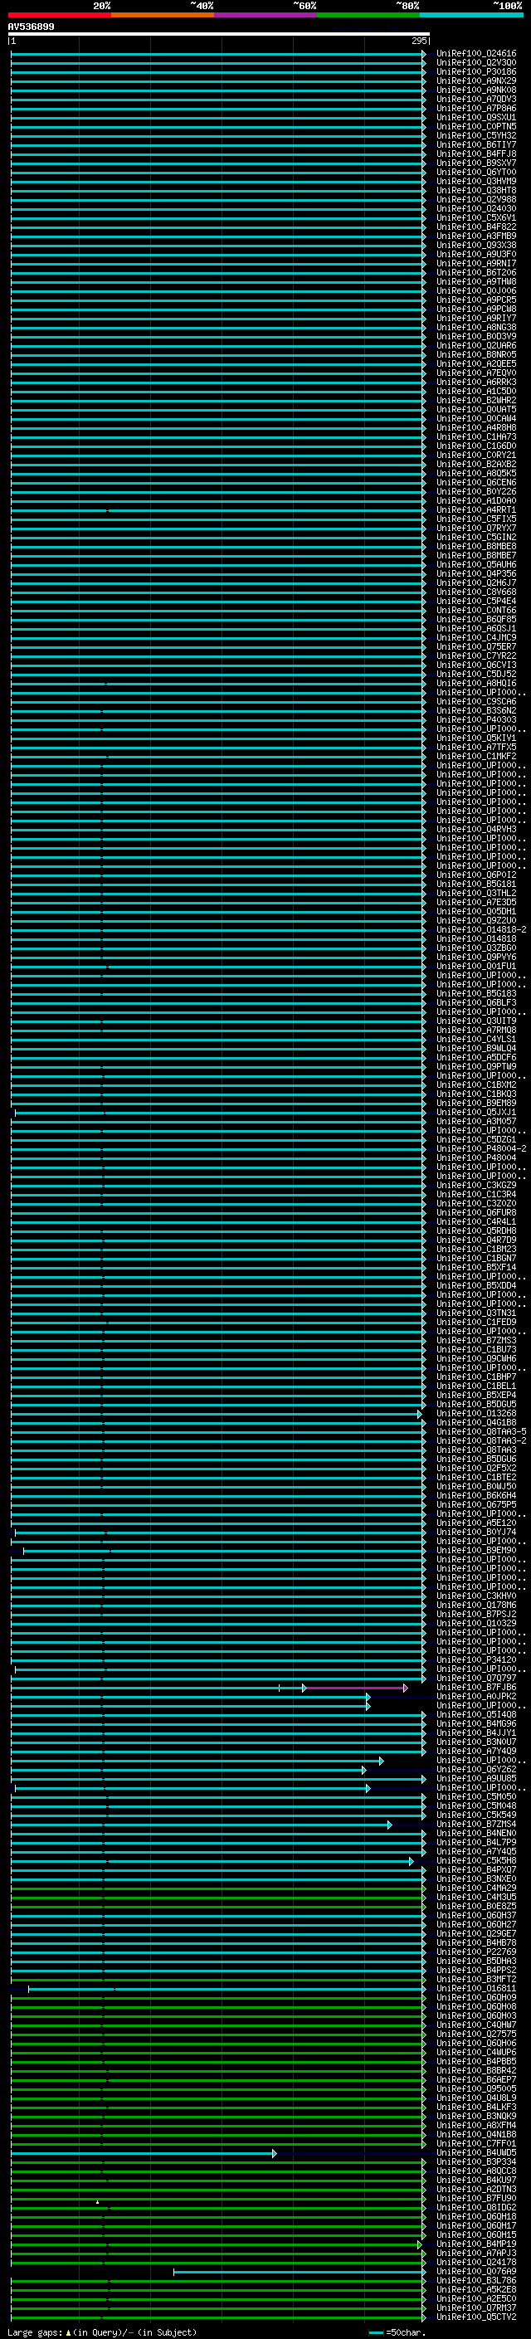The height and width of the screenshot is (2339, 531).
Task: Click the =50char. scale legend
Action: (x=397, y=2332)
